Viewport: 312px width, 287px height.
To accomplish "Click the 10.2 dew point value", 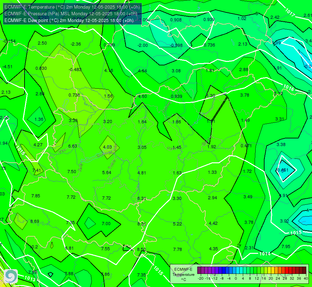I will [34, 247].
